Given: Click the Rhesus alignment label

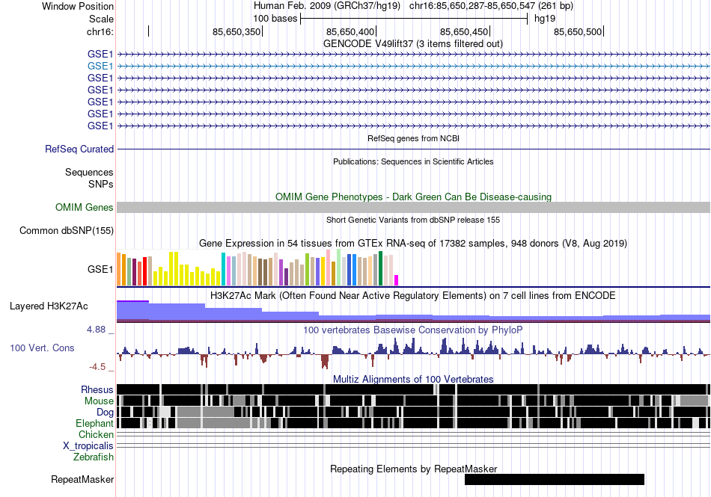Looking at the screenshot, I should [97, 389].
